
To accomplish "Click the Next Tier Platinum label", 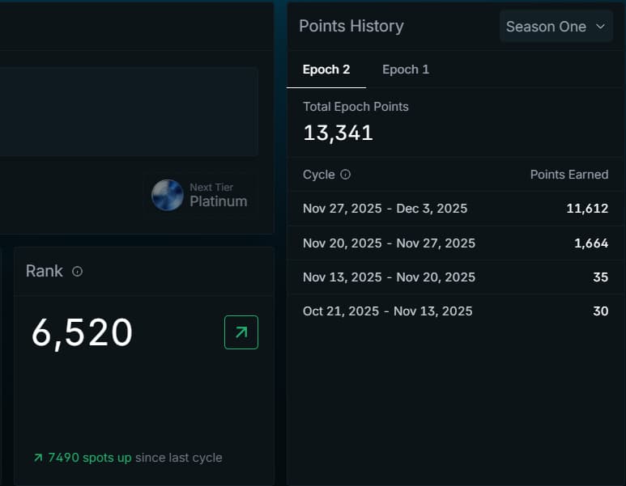I will pyautogui.click(x=218, y=196).
